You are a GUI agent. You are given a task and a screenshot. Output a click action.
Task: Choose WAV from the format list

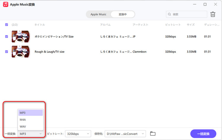click(30, 127)
